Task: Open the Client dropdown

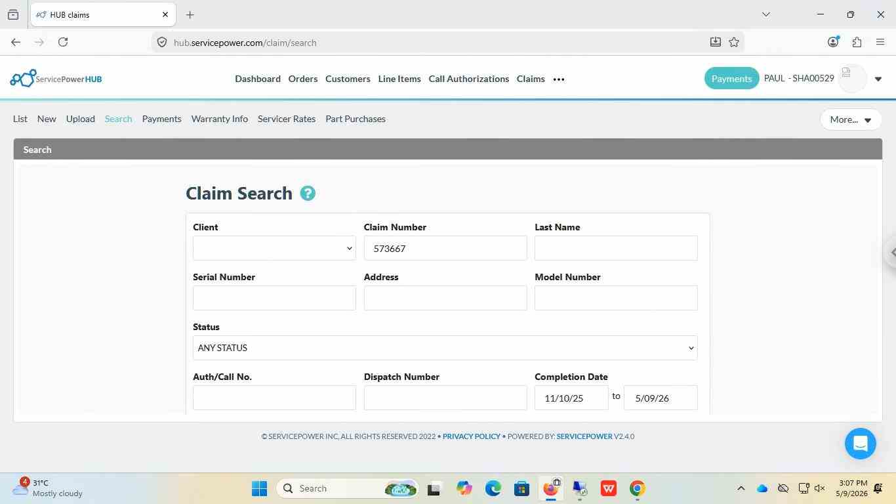Action: 274,248
